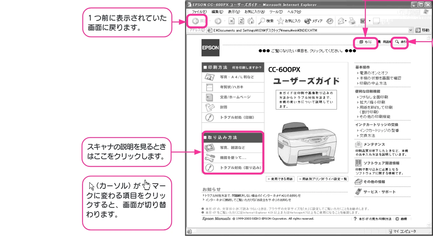The width and height of the screenshot is (433, 236).
Task: Open the サービス・サポート section
Action: click(x=375, y=192)
